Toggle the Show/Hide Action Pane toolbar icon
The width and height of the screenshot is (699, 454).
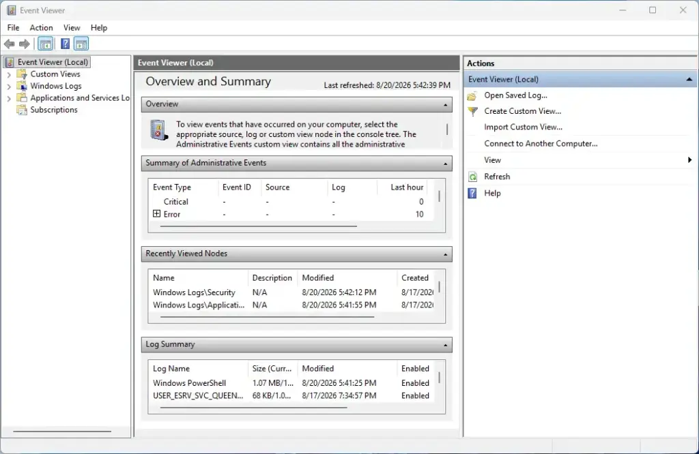pyautogui.click(x=81, y=44)
